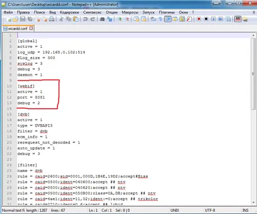Open the Правка menu
The width and height of the screenshot is (257, 214).
[23, 12]
